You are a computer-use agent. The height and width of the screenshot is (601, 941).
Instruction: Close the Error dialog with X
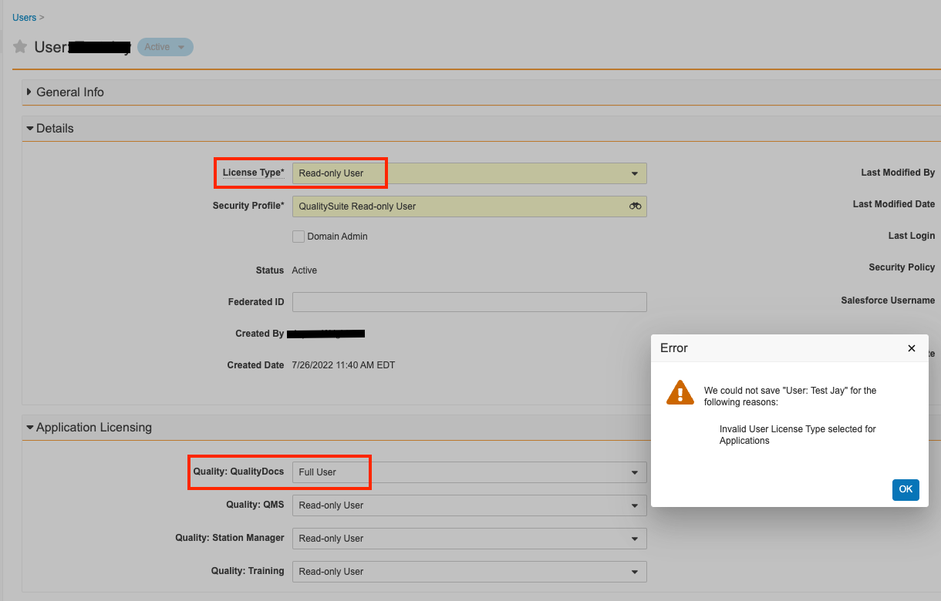point(911,348)
